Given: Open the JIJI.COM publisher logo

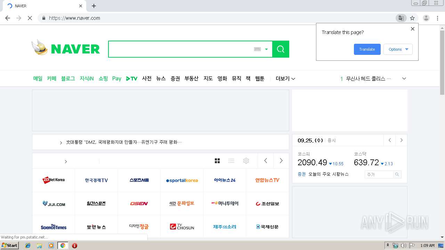Looking at the screenshot, I should (54, 203).
